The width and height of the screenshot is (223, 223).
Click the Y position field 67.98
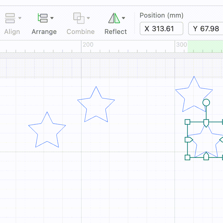coord(206,28)
